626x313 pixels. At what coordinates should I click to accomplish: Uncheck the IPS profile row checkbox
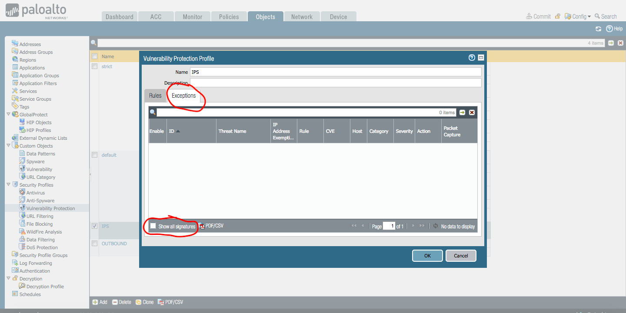pyautogui.click(x=94, y=226)
